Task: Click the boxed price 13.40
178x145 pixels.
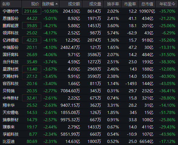Action: pos(31,69)
